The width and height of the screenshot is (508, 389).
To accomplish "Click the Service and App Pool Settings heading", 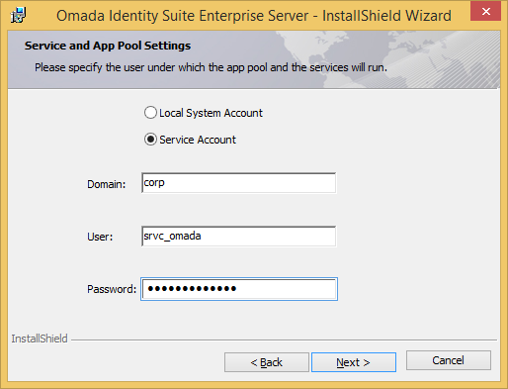I will (x=108, y=46).
